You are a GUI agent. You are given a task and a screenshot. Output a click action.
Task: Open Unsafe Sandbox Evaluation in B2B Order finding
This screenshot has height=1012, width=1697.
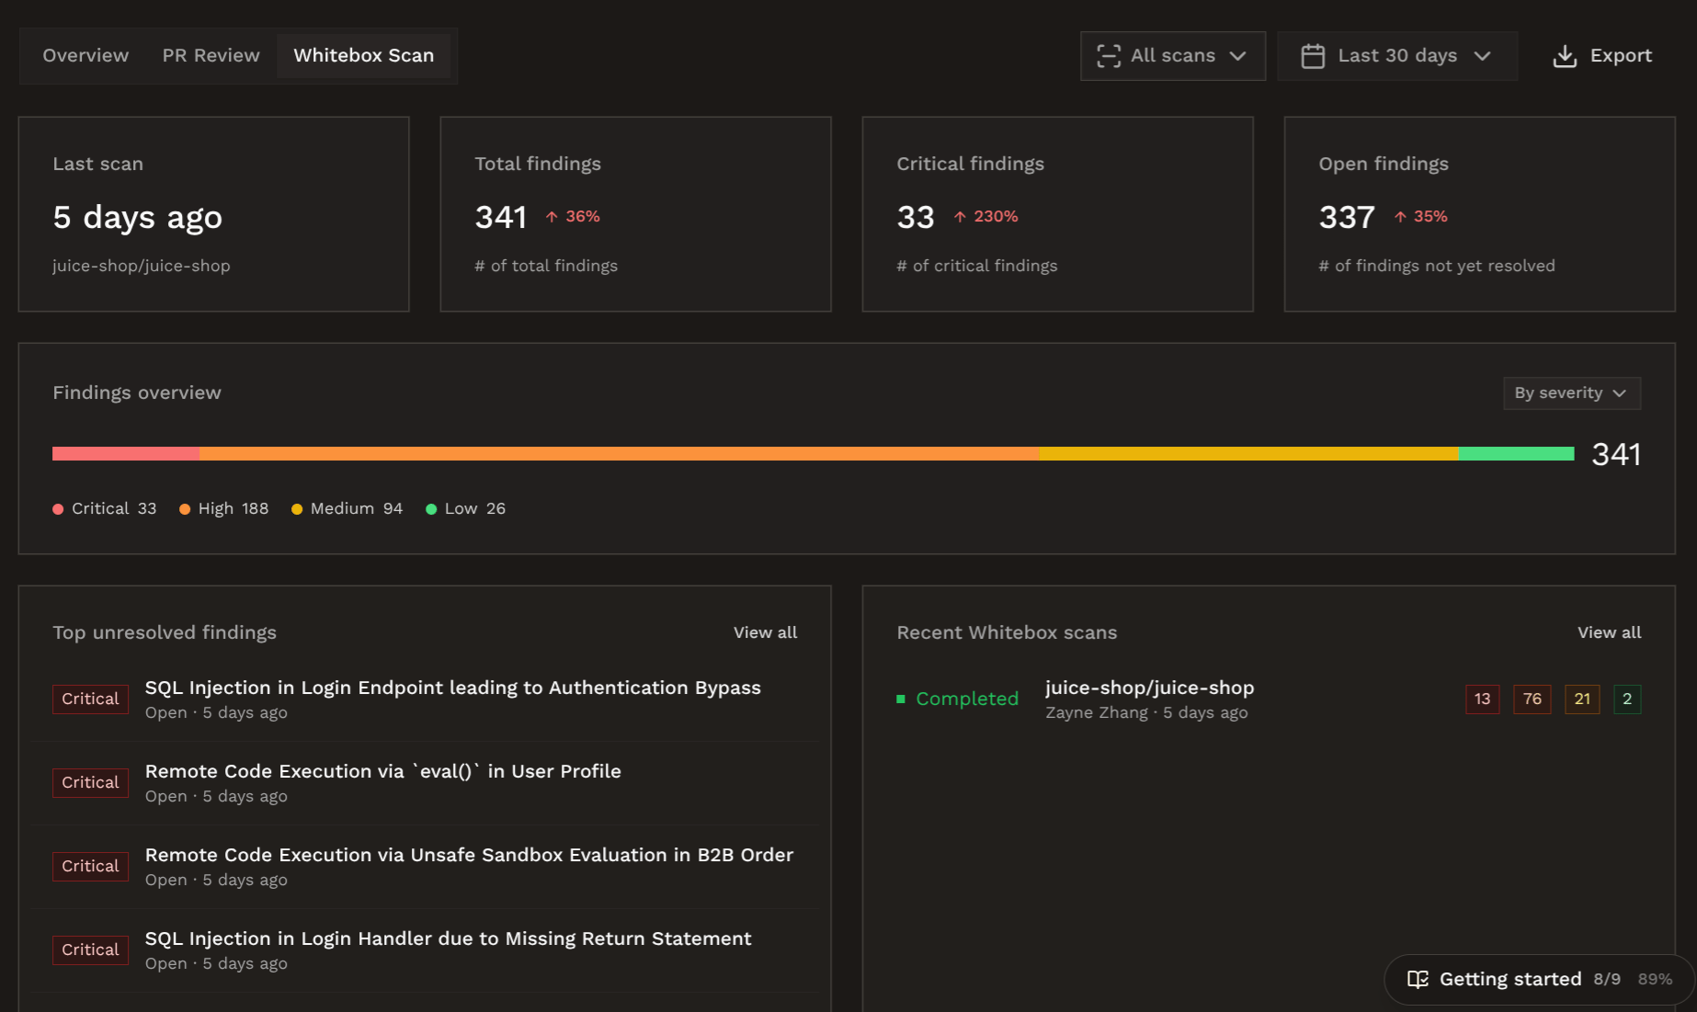(424, 867)
